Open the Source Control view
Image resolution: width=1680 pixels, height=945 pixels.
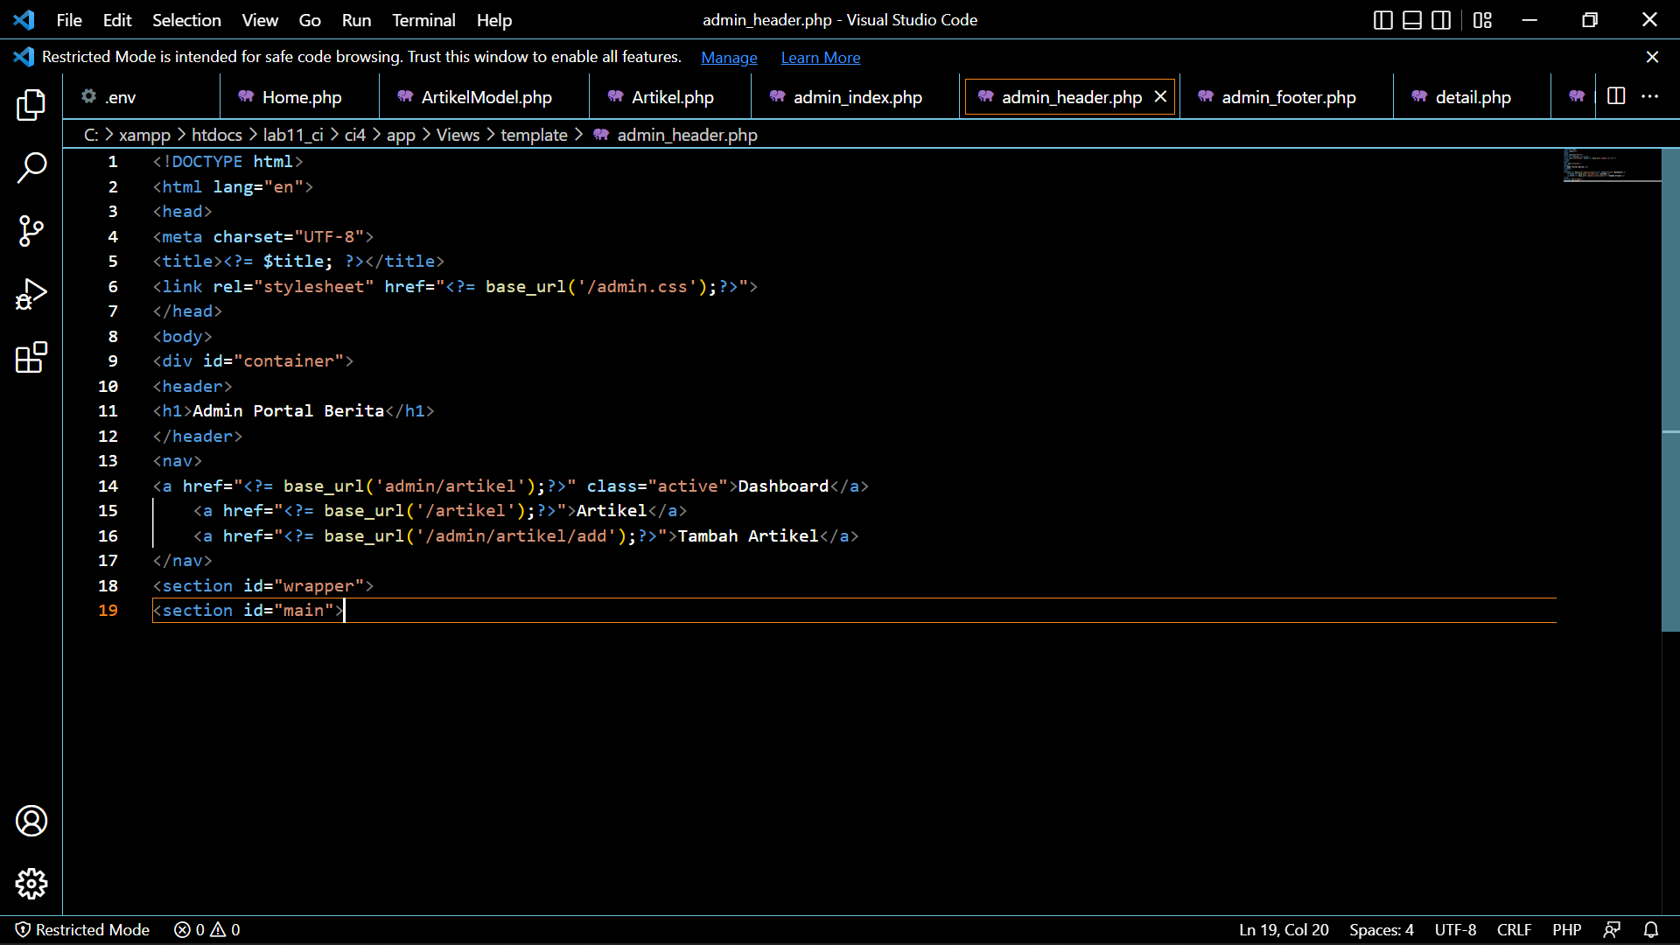[31, 231]
